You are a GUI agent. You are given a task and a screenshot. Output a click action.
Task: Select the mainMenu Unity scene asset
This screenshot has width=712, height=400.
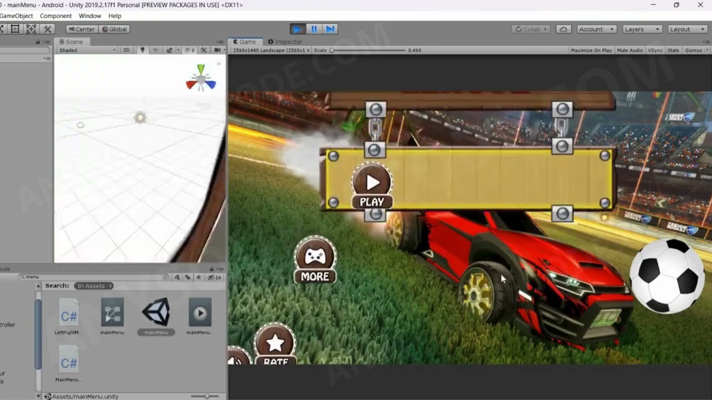[x=156, y=317]
